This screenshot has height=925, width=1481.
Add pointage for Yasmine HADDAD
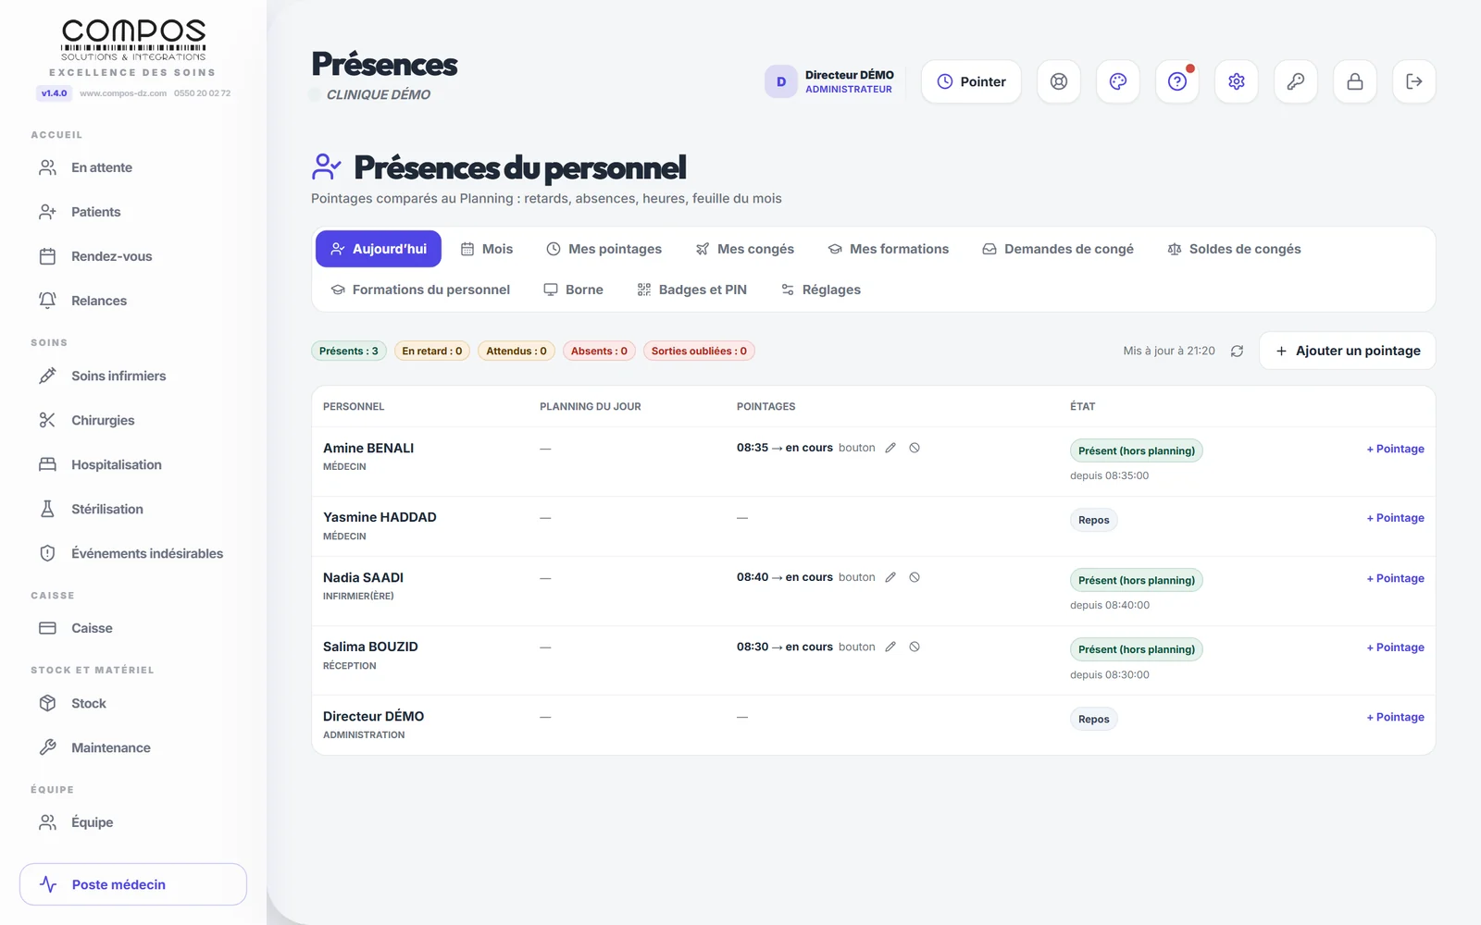[x=1396, y=518]
